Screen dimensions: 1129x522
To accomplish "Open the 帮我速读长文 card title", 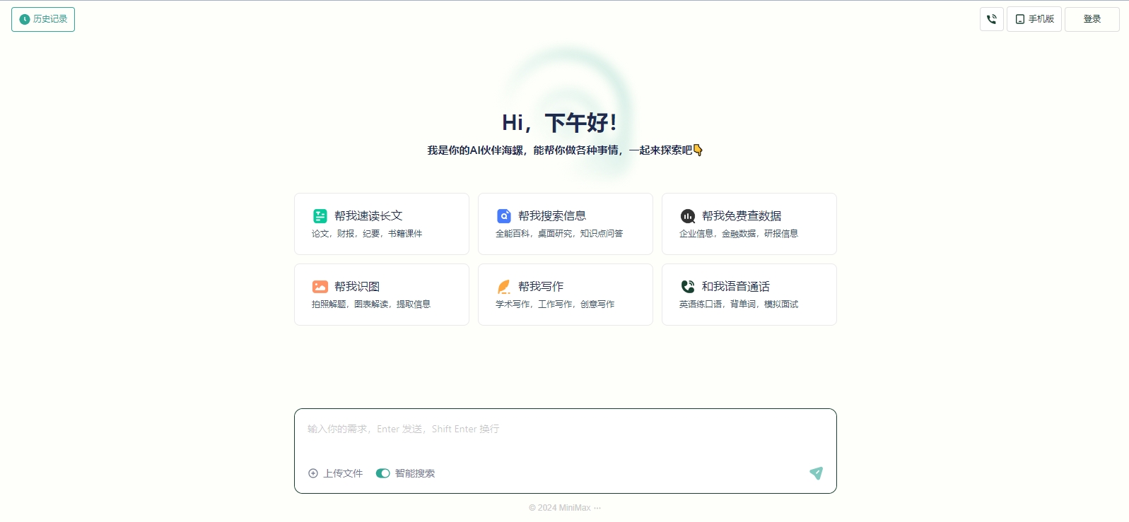I will [x=368, y=216].
